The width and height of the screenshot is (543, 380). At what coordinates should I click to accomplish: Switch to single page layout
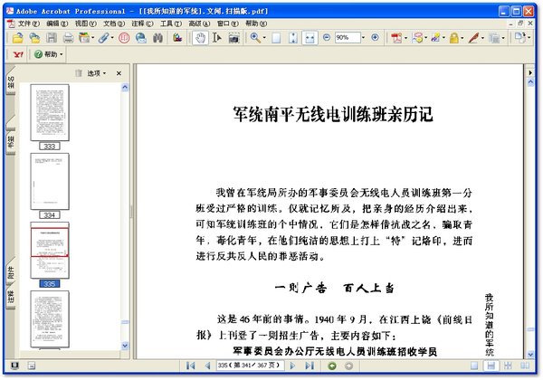click(x=474, y=366)
